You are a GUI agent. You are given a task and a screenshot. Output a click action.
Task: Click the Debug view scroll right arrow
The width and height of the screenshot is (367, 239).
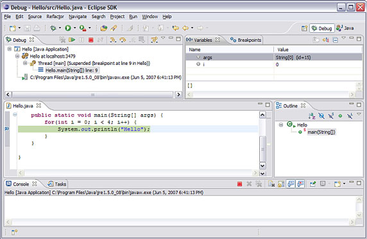(x=178, y=94)
